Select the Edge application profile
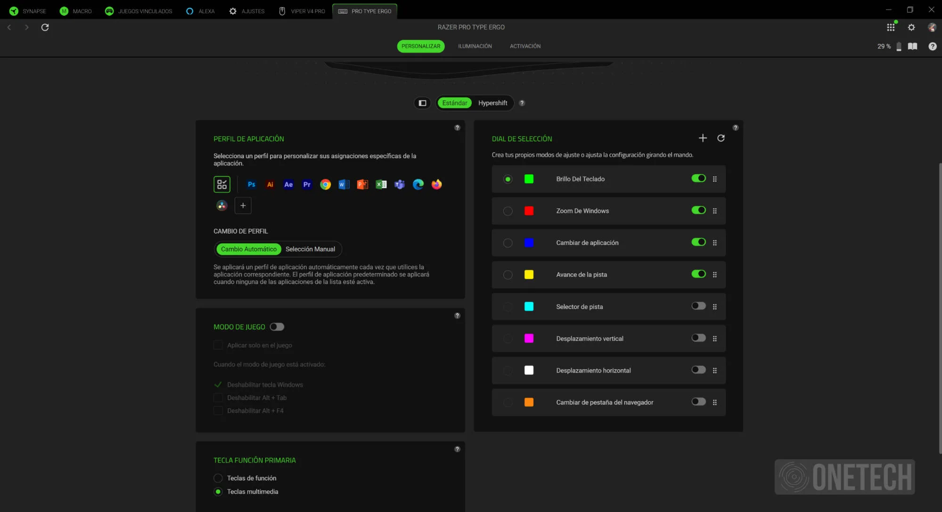This screenshot has width=942, height=512. coord(418,185)
